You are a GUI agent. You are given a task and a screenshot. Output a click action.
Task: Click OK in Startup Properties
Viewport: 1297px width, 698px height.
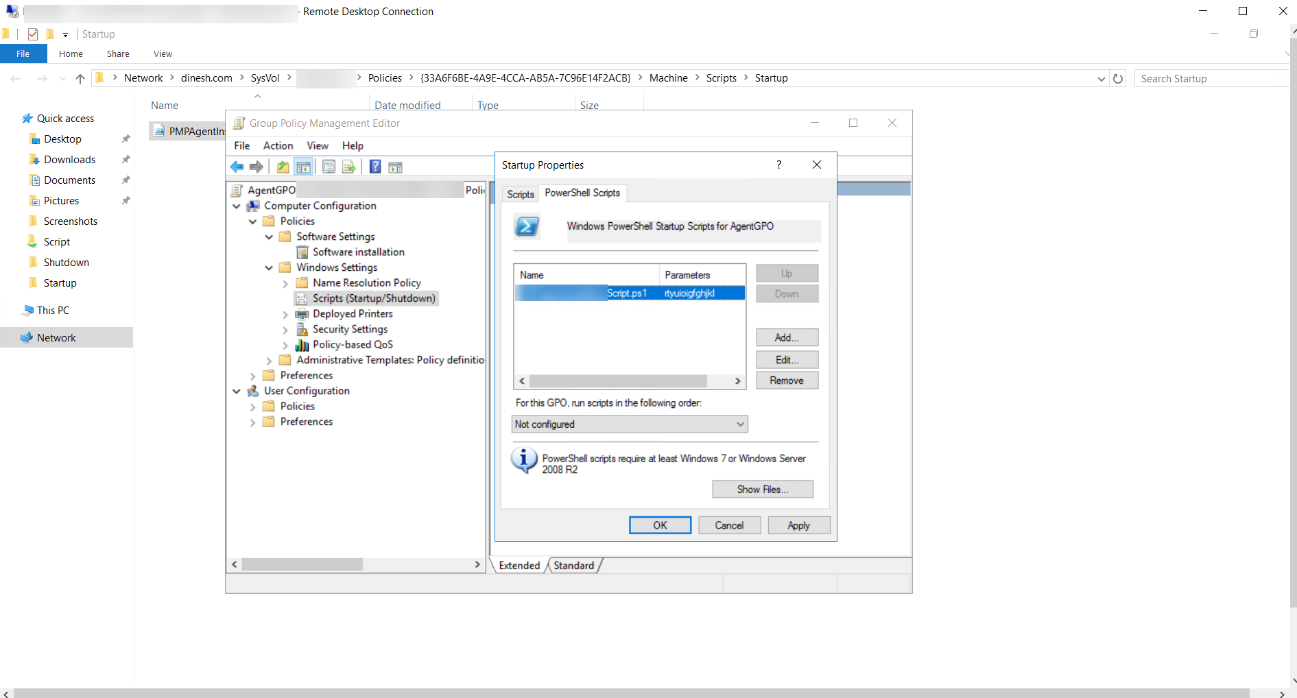pyautogui.click(x=660, y=525)
